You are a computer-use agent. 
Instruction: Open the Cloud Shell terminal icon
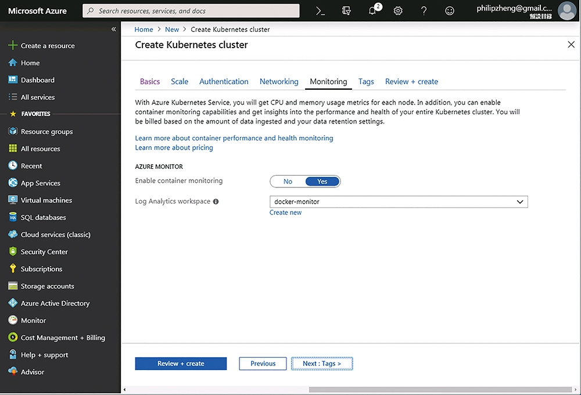[x=321, y=11]
